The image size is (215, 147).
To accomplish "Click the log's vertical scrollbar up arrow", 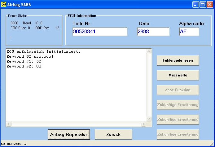I will [149, 52].
